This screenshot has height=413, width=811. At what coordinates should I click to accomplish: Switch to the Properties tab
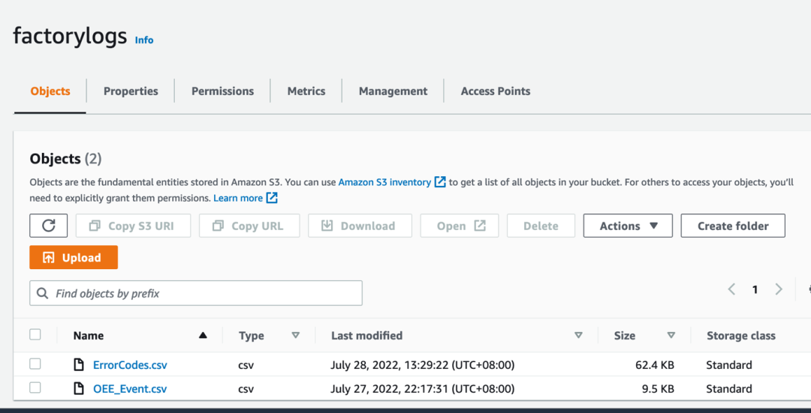[x=131, y=91]
